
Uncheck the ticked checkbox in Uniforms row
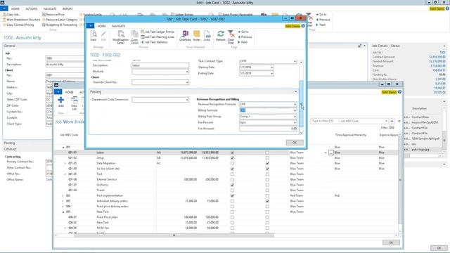pyautogui.click(x=232, y=185)
